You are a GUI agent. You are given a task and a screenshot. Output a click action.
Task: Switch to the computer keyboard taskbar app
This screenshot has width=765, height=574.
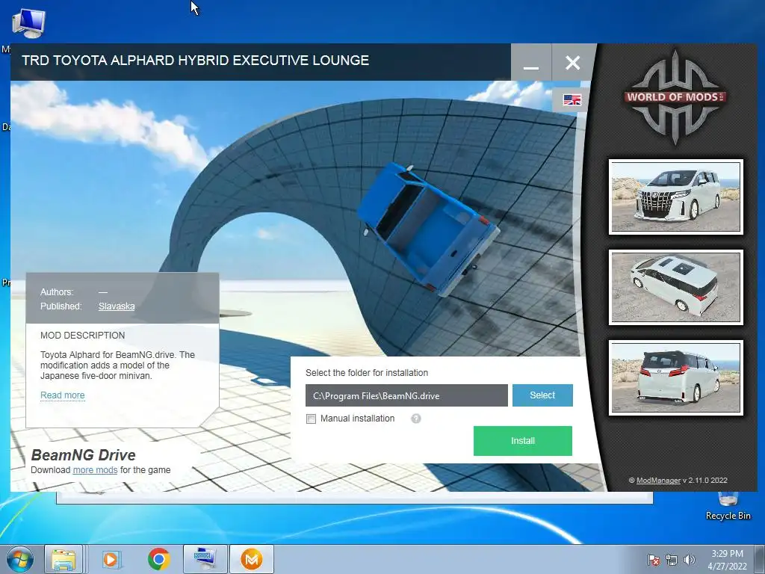click(205, 559)
